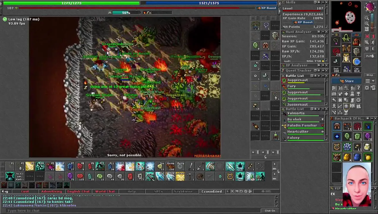Screen dimensions: 378x214
Task: Click the helmet equipment slot
Action: tap(346, 38)
